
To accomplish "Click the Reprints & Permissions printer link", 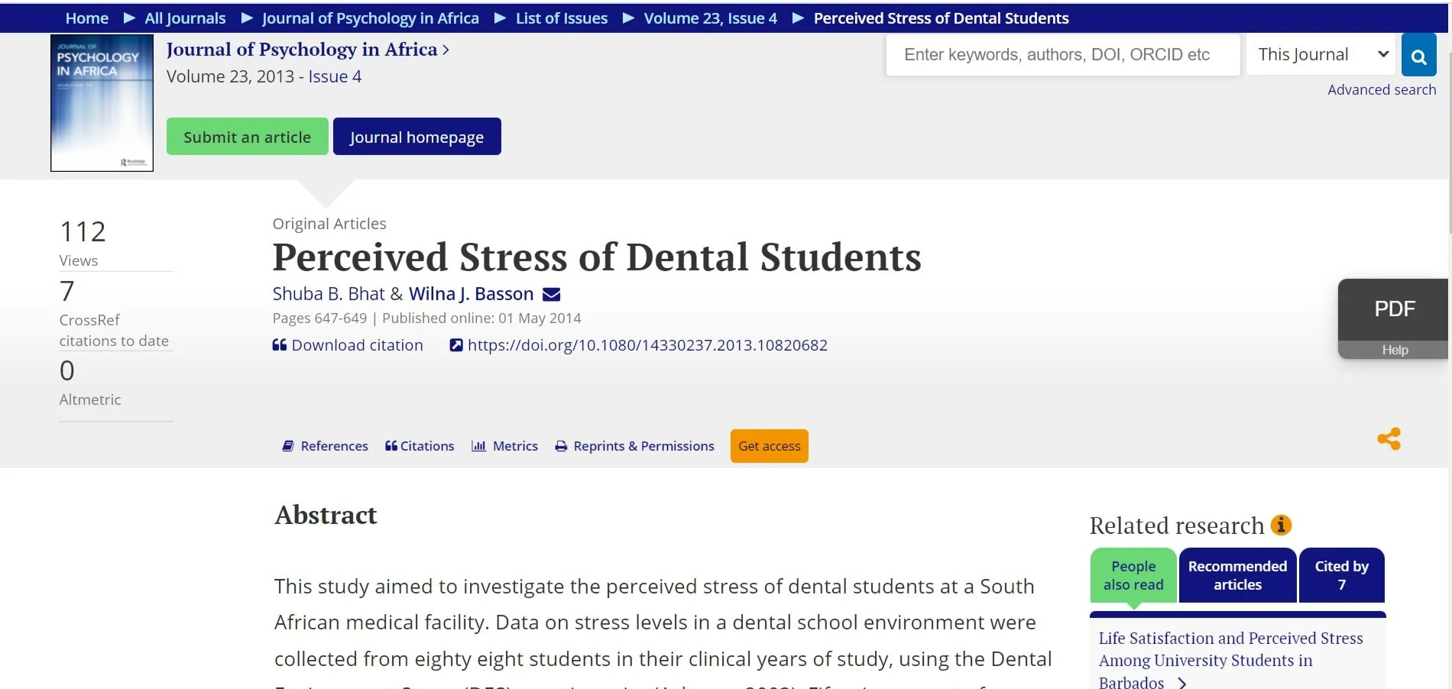I will tap(634, 446).
